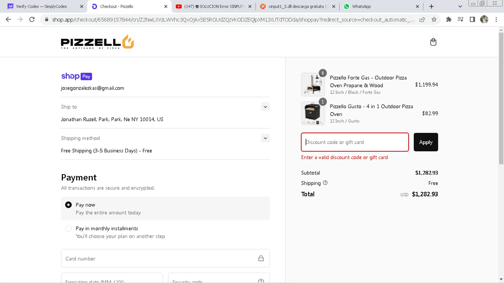
Task: Click the $1,199.94 item price
Action: [x=426, y=85]
